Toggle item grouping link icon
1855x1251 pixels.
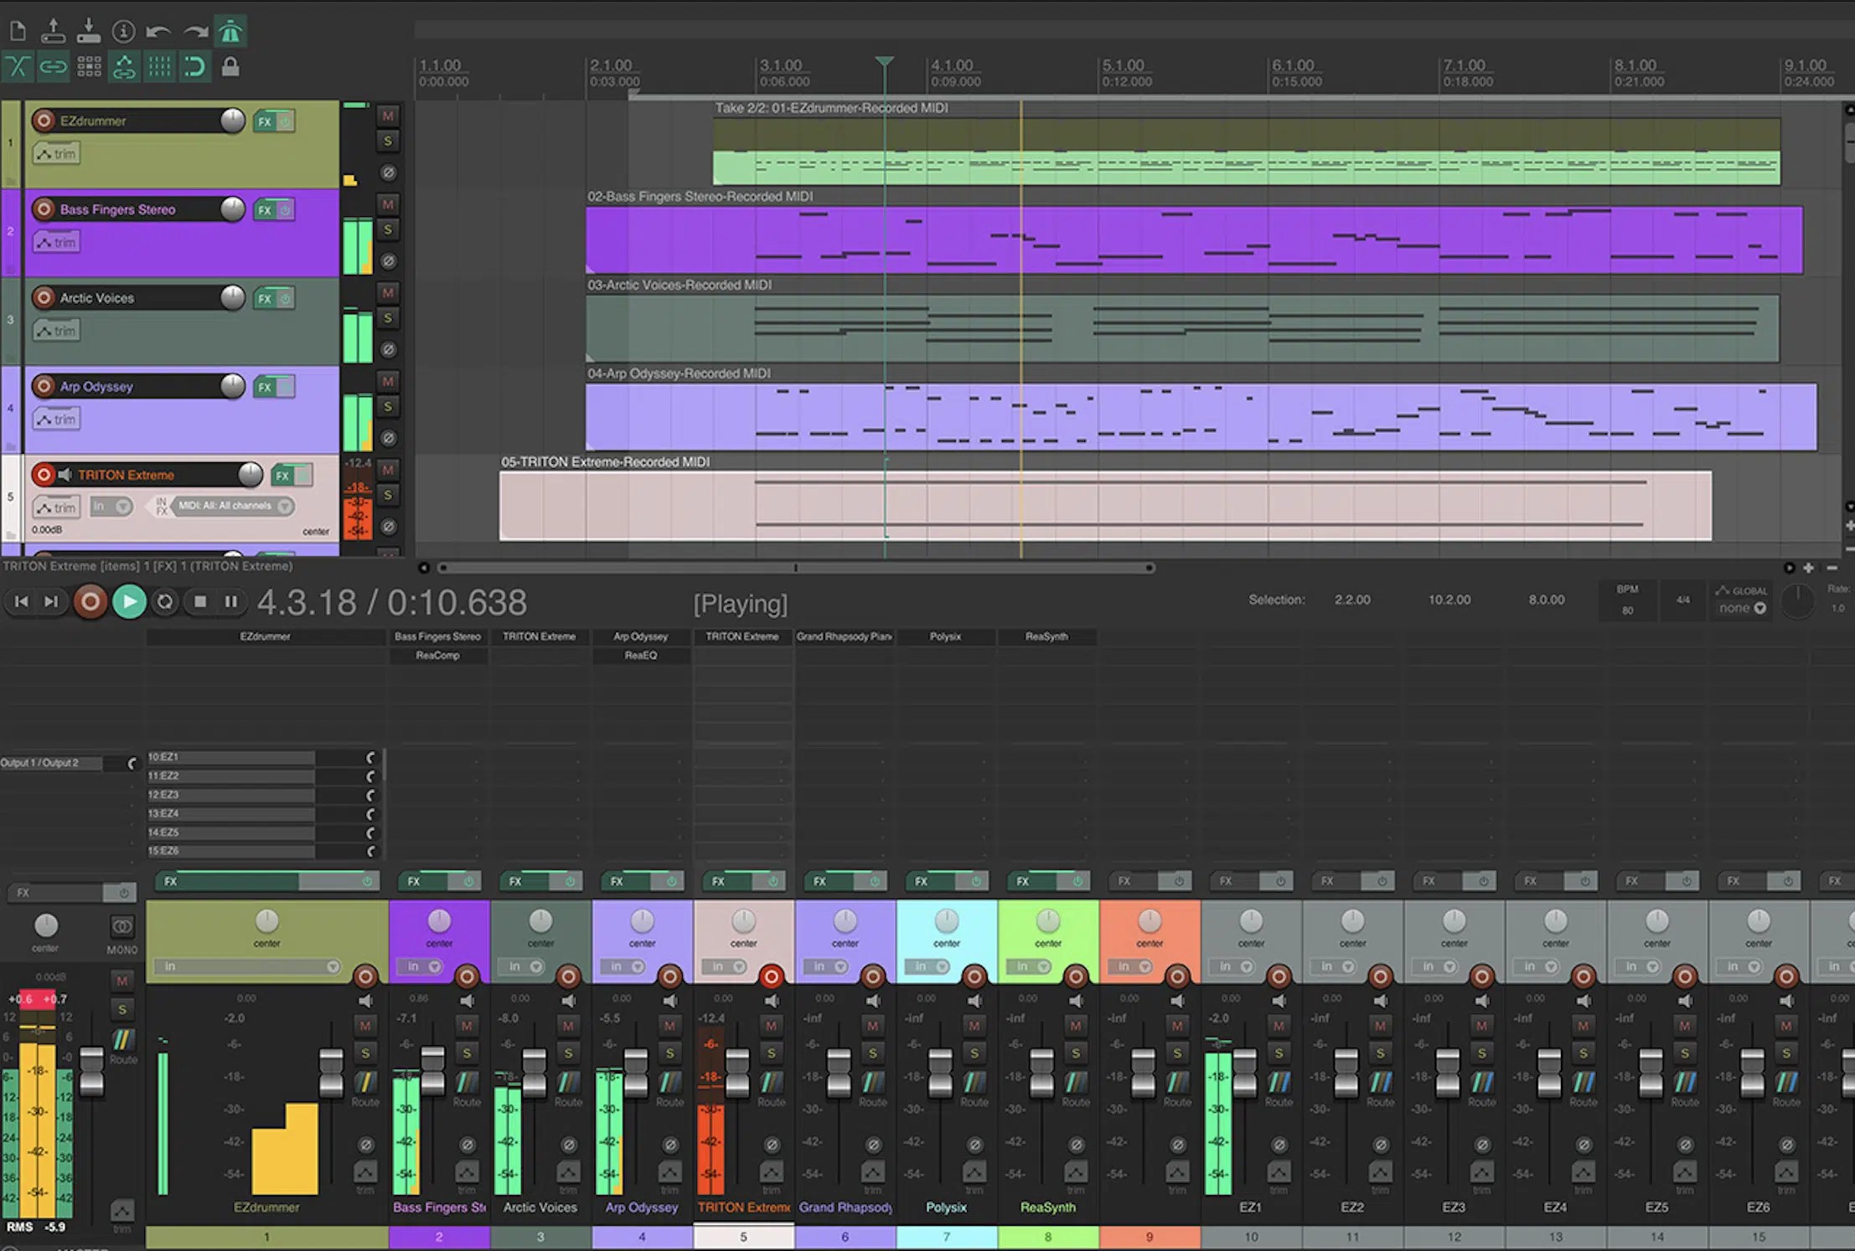click(53, 67)
